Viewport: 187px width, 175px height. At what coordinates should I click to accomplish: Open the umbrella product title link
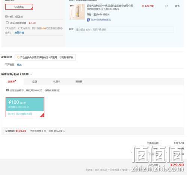click(110, 7)
